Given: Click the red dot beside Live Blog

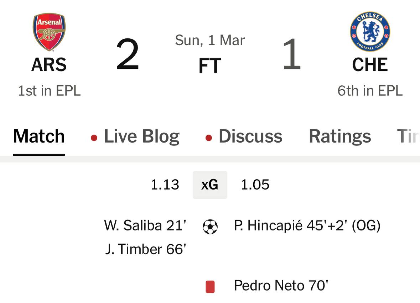Looking at the screenshot, I should pos(94,138).
